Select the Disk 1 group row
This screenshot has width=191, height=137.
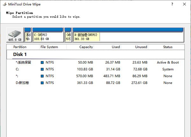coord(95,54)
